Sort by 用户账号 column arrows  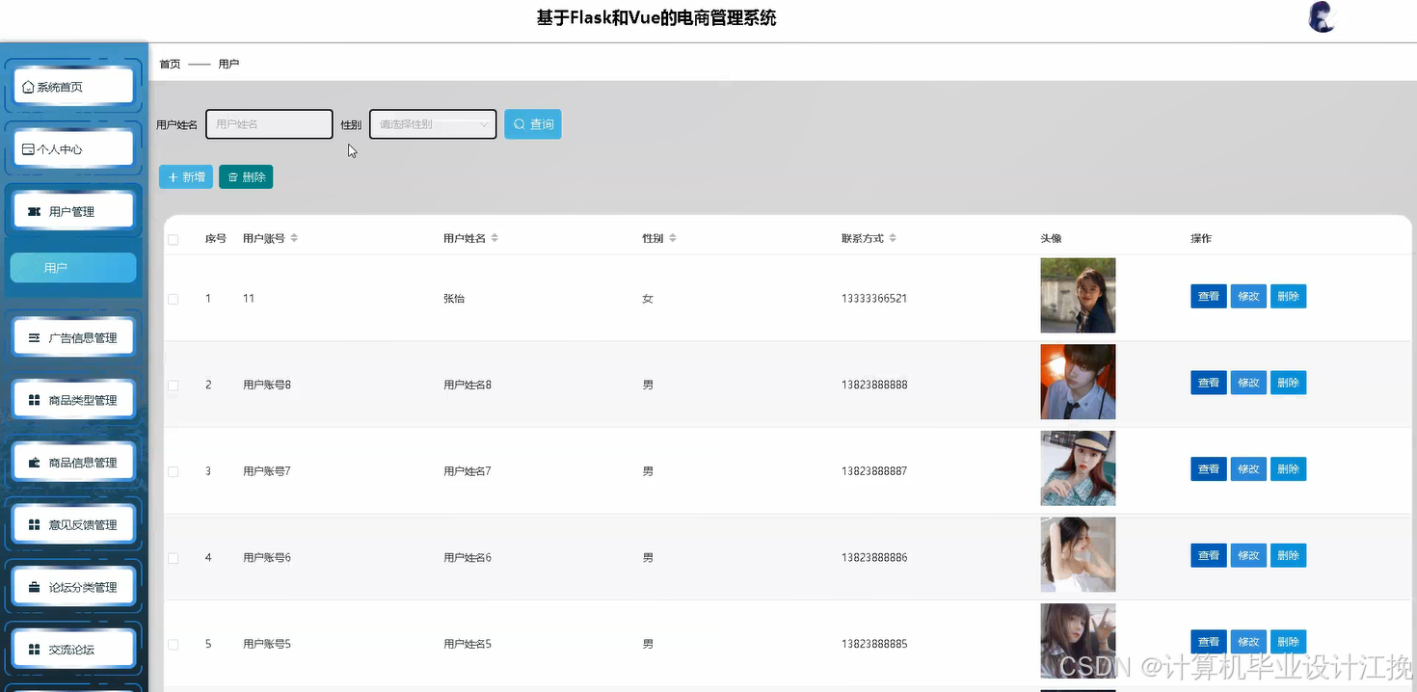(294, 238)
